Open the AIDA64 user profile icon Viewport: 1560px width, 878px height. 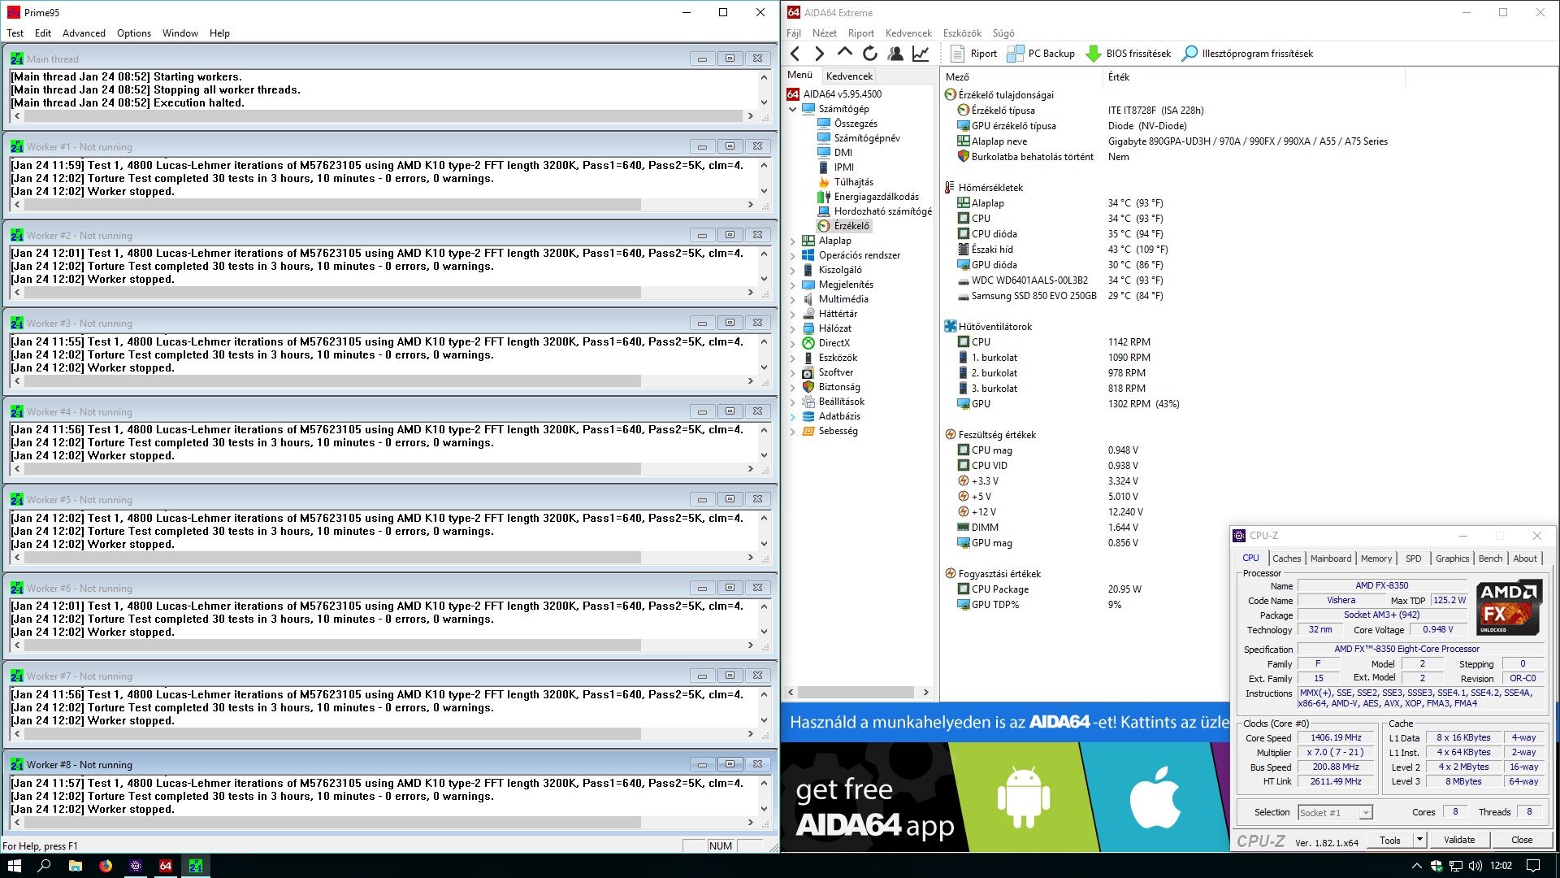[x=895, y=54]
